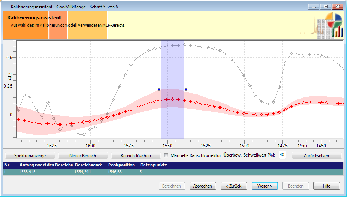The image size is (347, 197).
Task: Click inside the blue highlighted MLR range
Action: 172,117
